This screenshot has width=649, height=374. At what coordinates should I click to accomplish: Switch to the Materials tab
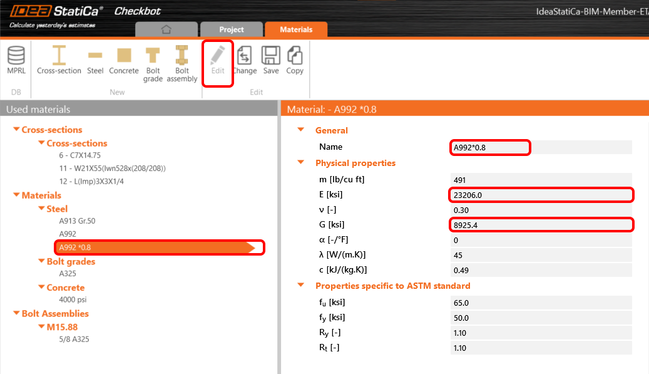pyautogui.click(x=296, y=29)
